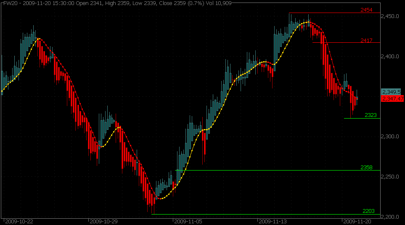The height and width of the screenshot is (225, 405).
Task: Click the 2009-10-29 date axis label
Action: 103,222
